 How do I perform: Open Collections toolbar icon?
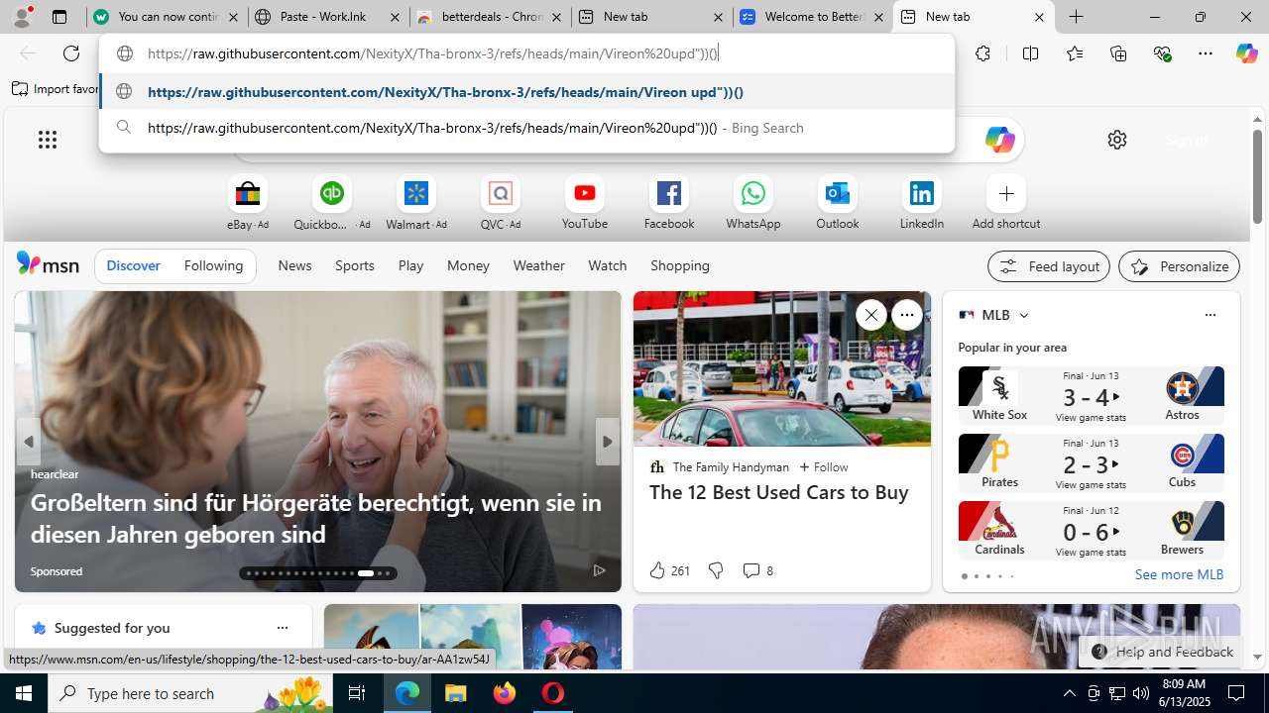(x=1118, y=53)
